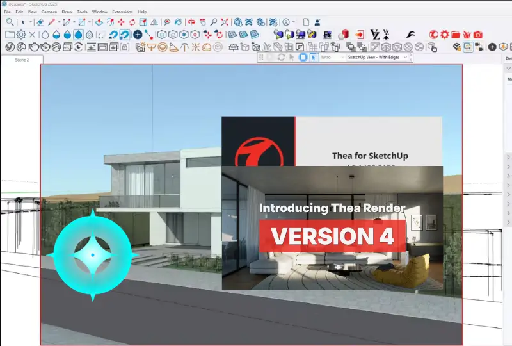
Task: Select the red Rotate tool in top row
Action: coord(132,22)
